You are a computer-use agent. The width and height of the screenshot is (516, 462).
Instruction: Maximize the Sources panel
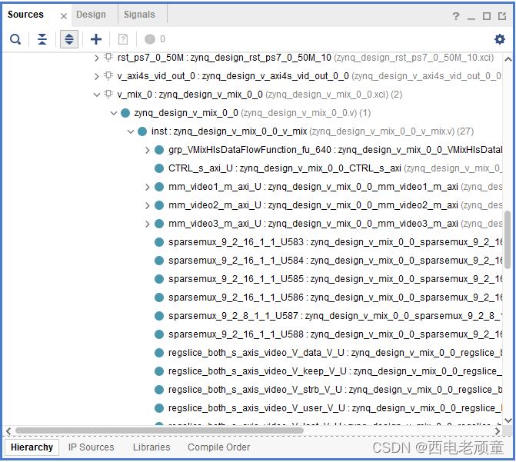pyautogui.click(x=487, y=16)
